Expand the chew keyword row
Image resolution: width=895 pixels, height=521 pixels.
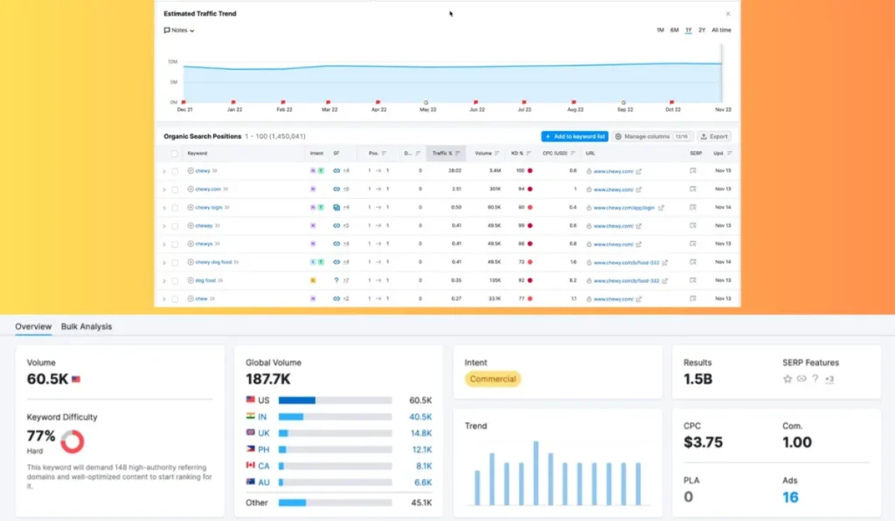pyautogui.click(x=164, y=298)
